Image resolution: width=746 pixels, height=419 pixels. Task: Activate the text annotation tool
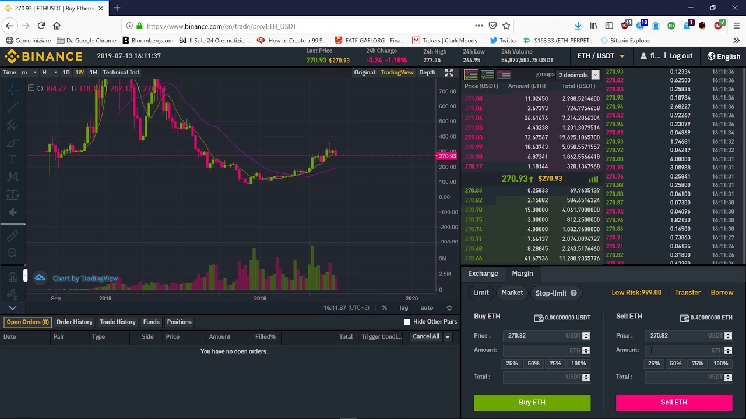pyautogui.click(x=13, y=160)
